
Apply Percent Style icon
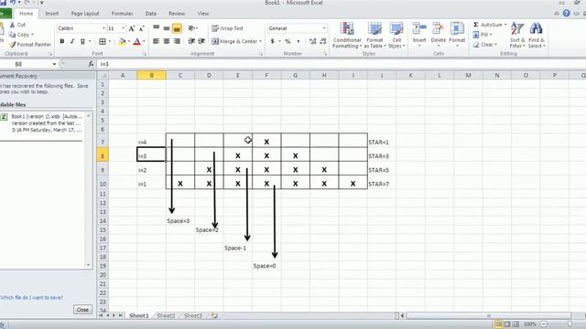pos(288,41)
